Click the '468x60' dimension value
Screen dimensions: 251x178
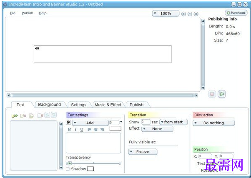click(x=233, y=34)
